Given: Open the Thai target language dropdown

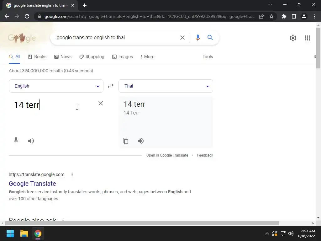Looking at the screenshot, I should tap(166, 86).
